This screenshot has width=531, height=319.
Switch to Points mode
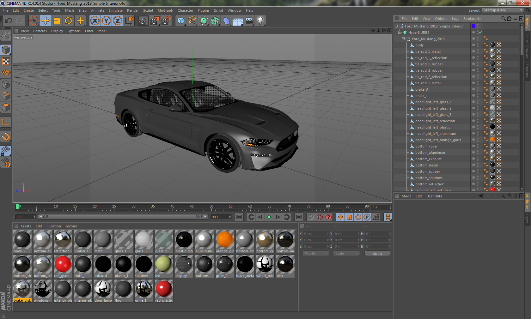(6, 85)
